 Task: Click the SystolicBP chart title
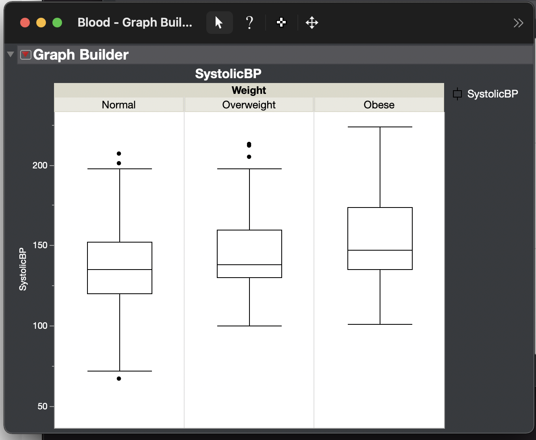click(x=228, y=73)
